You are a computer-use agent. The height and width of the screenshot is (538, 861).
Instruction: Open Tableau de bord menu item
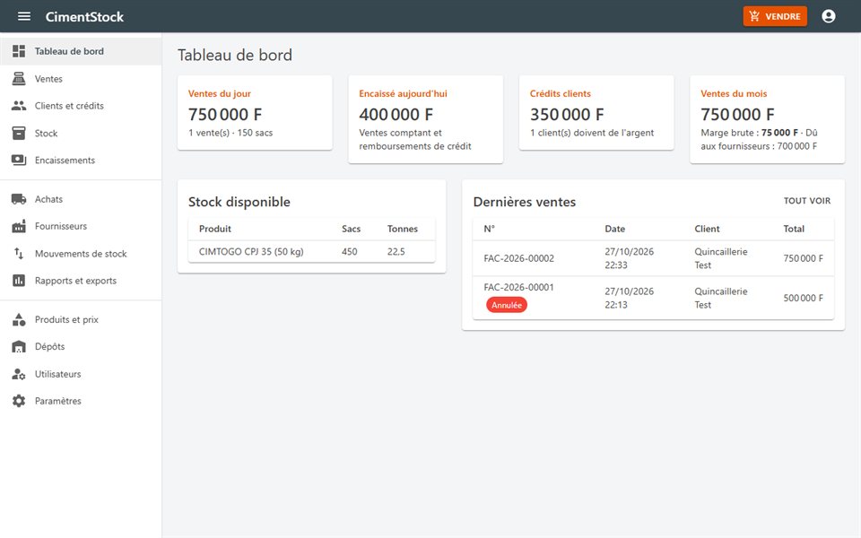point(81,51)
